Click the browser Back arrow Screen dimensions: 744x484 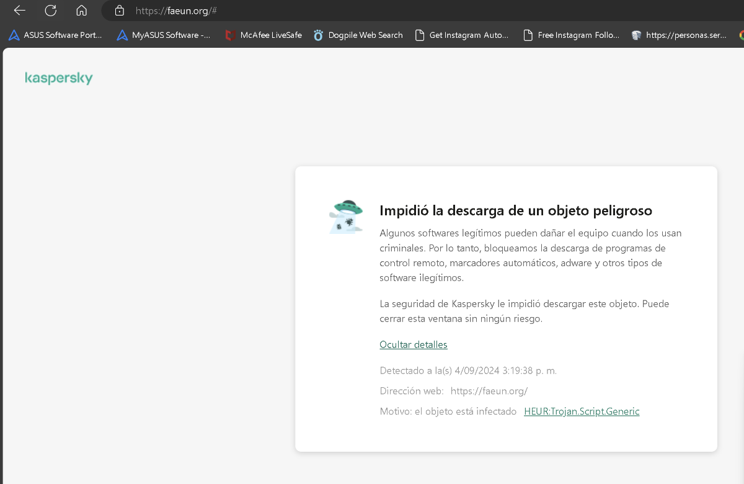pos(19,11)
